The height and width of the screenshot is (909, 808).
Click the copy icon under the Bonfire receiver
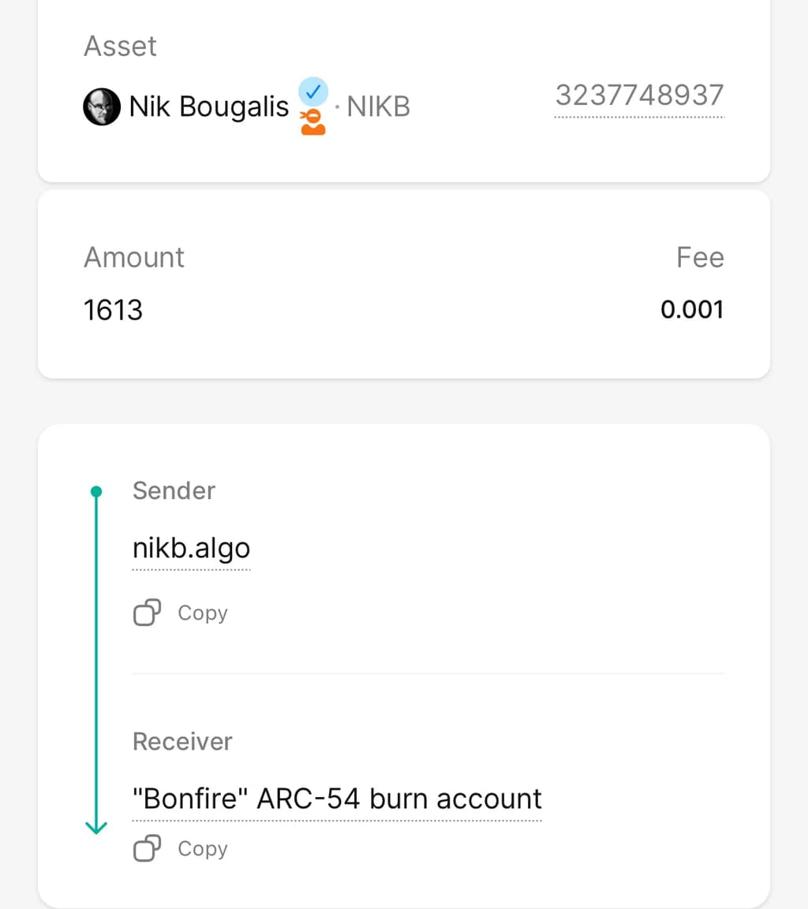tap(148, 848)
